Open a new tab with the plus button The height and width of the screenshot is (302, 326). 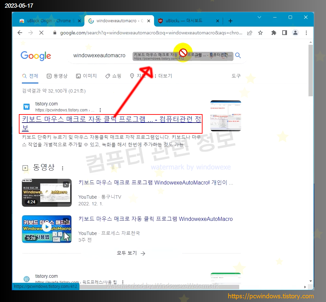pos(230,21)
